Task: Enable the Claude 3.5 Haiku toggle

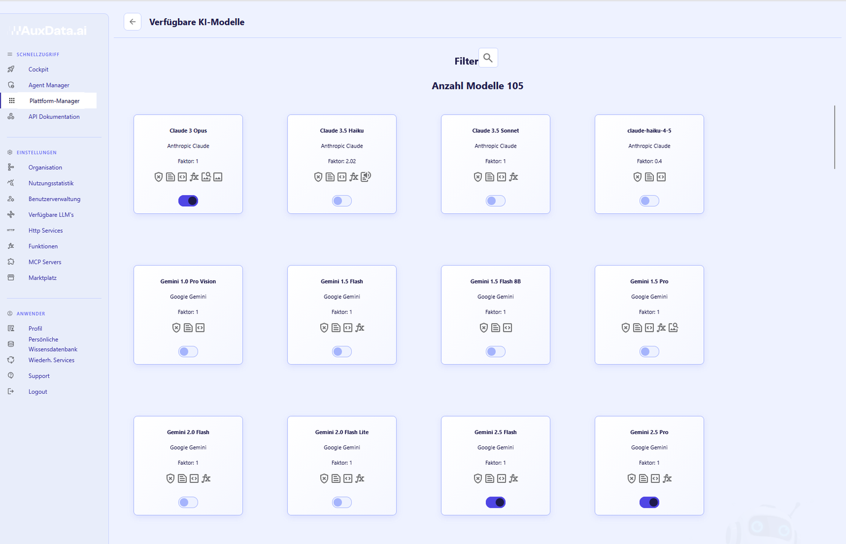Action: click(342, 201)
